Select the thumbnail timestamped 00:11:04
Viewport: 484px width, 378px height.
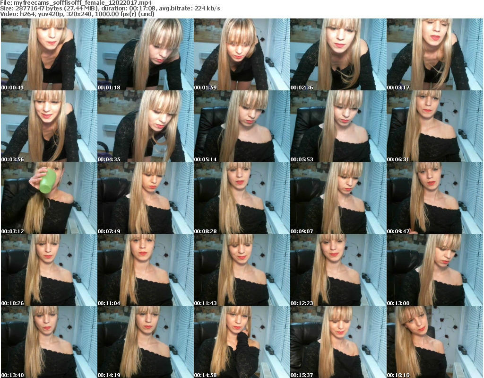[146, 270]
